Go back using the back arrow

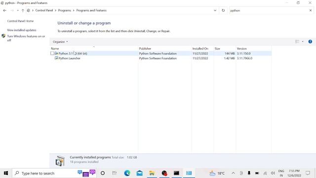(x=4, y=10)
